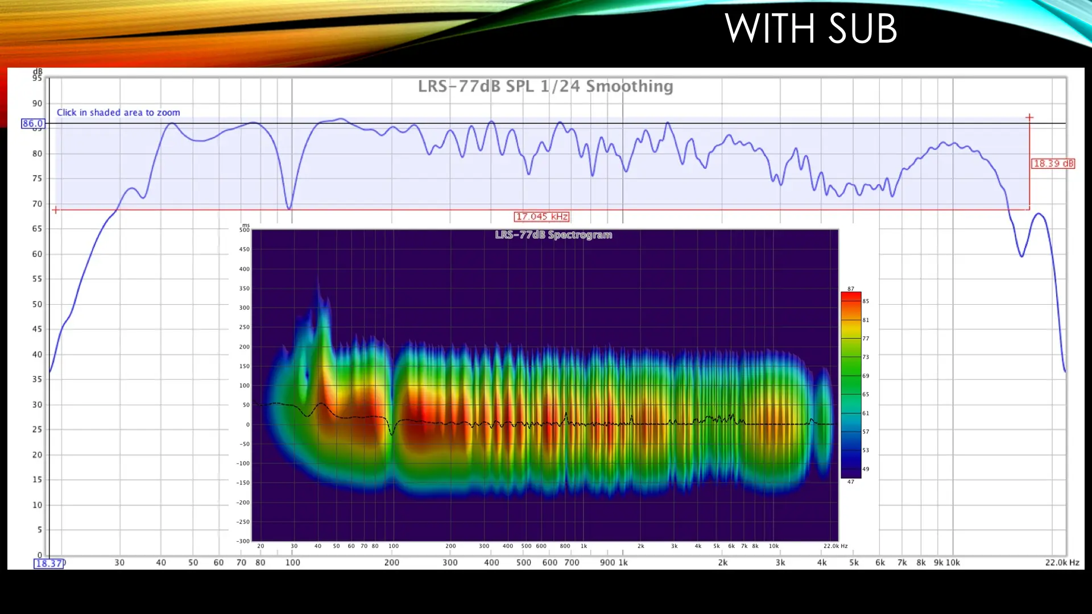This screenshot has width=1092, height=614.
Task: Click the 18.37 frequency box
Action: click(x=49, y=563)
